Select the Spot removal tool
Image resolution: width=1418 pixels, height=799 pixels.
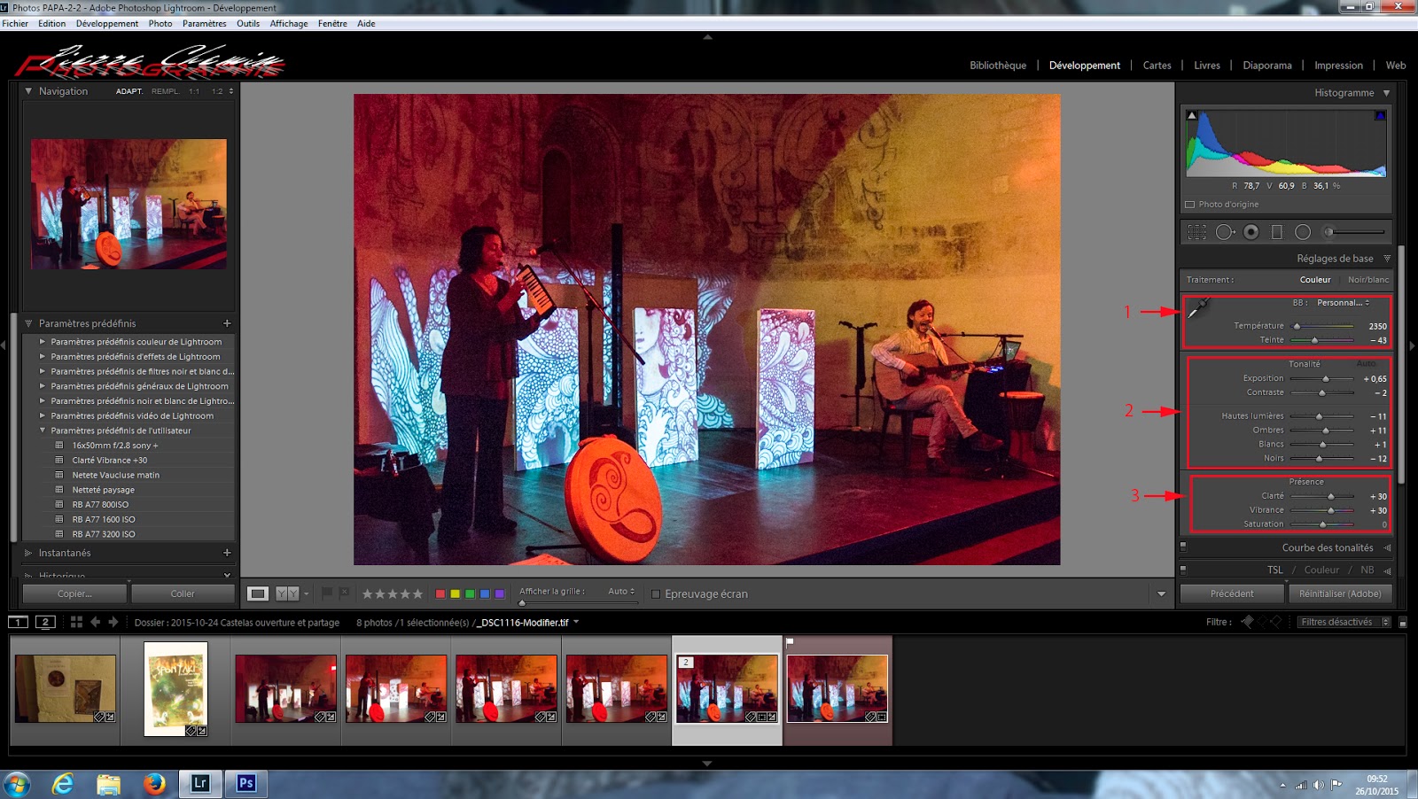pyautogui.click(x=1225, y=232)
